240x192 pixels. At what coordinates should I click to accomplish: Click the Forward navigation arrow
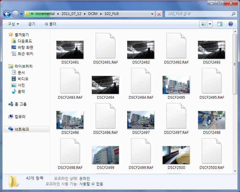(16, 14)
